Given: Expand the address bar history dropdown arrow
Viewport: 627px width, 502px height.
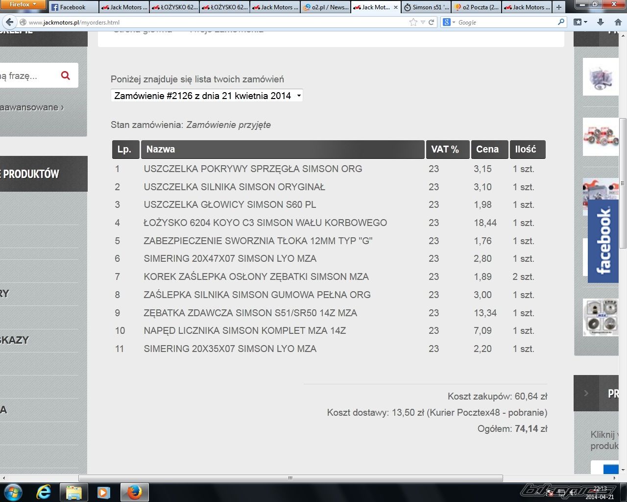Looking at the screenshot, I should coord(423,22).
